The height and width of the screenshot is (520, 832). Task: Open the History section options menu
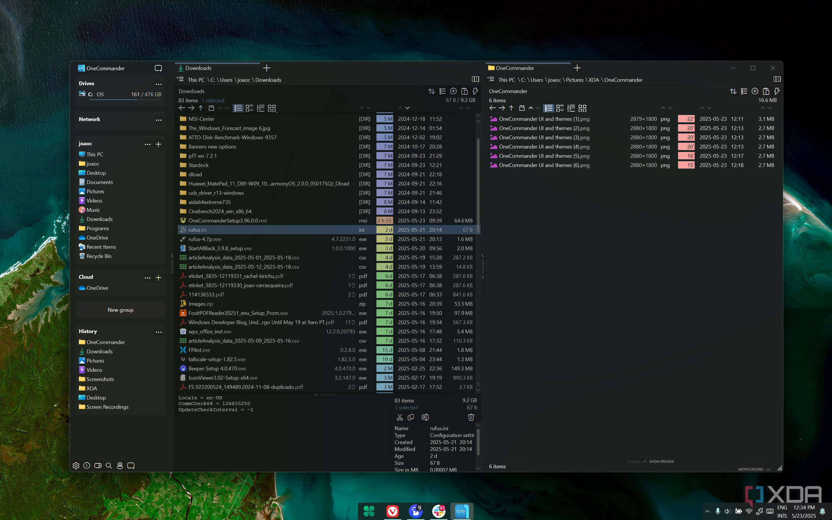[159, 332]
